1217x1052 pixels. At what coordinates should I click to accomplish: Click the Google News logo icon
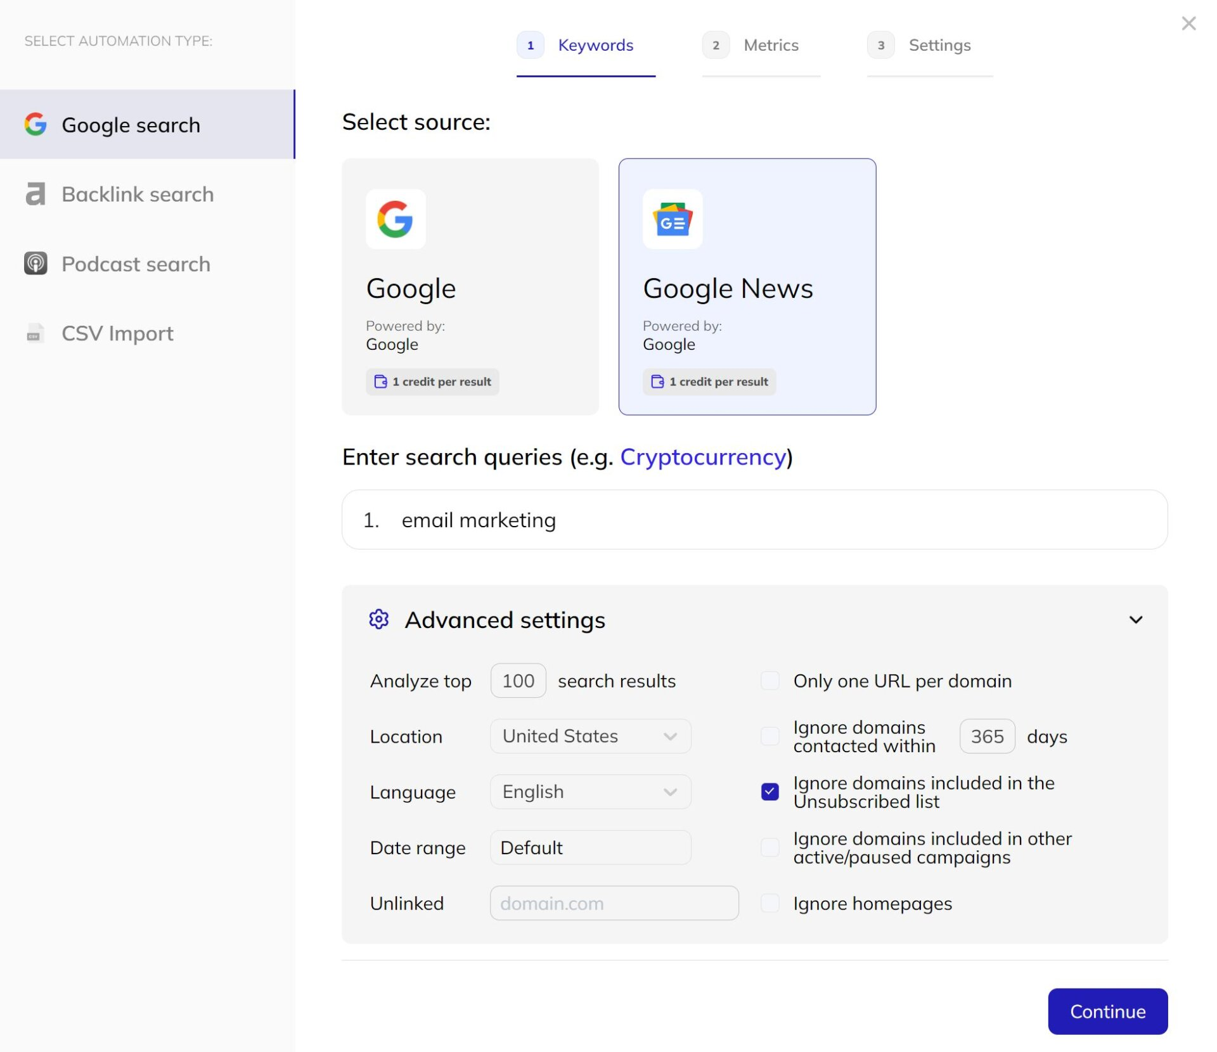click(x=673, y=219)
